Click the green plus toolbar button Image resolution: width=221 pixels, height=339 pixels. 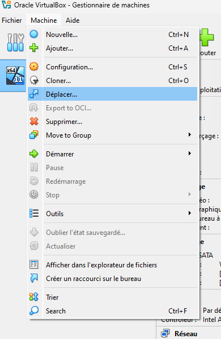click(207, 38)
